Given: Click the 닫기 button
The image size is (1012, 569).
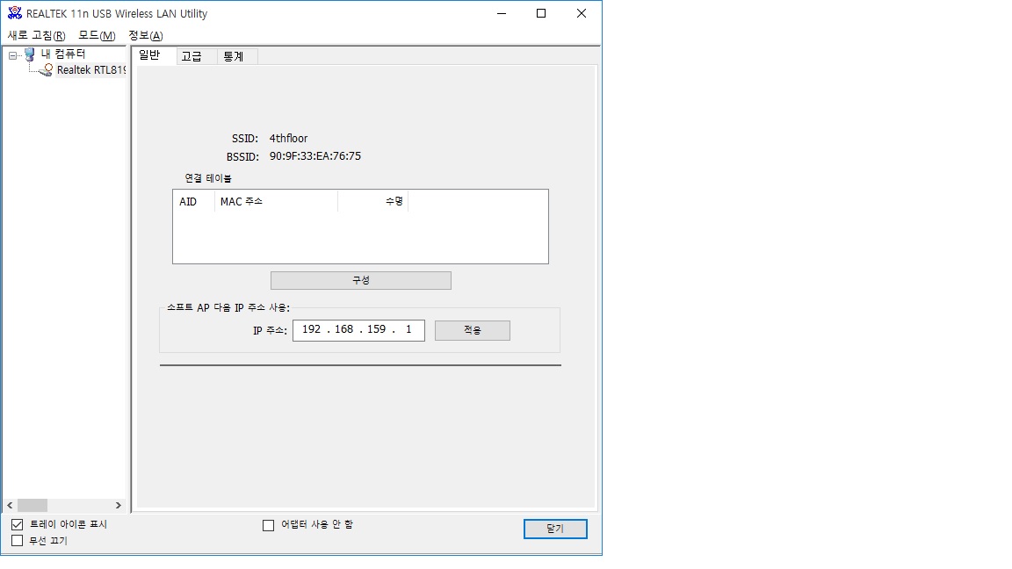Looking at the screenshot, I should click(x=555, y=529).
